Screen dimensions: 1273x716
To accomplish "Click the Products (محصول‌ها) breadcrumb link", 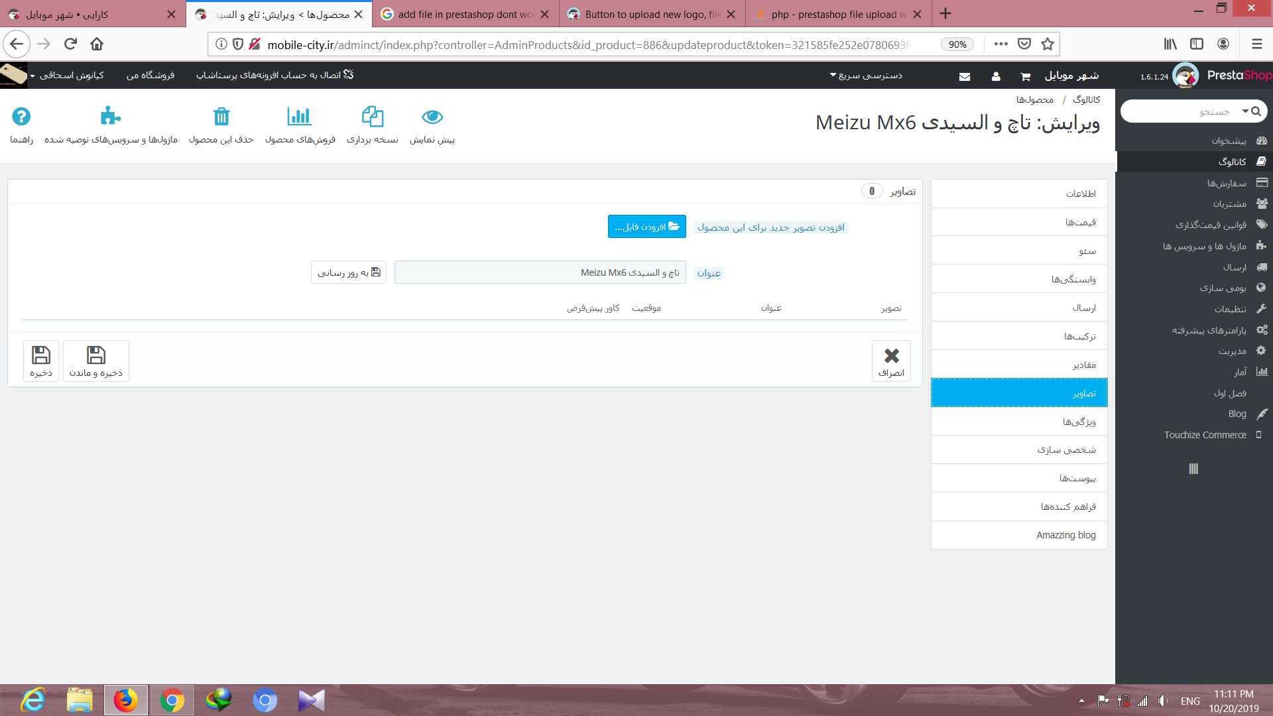I will click(1035, 99).
